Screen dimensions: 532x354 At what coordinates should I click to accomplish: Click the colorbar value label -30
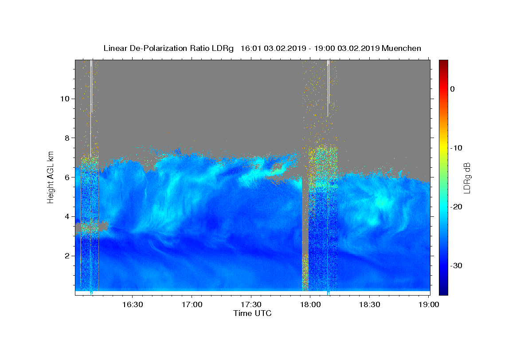click(x=456, y=265)
